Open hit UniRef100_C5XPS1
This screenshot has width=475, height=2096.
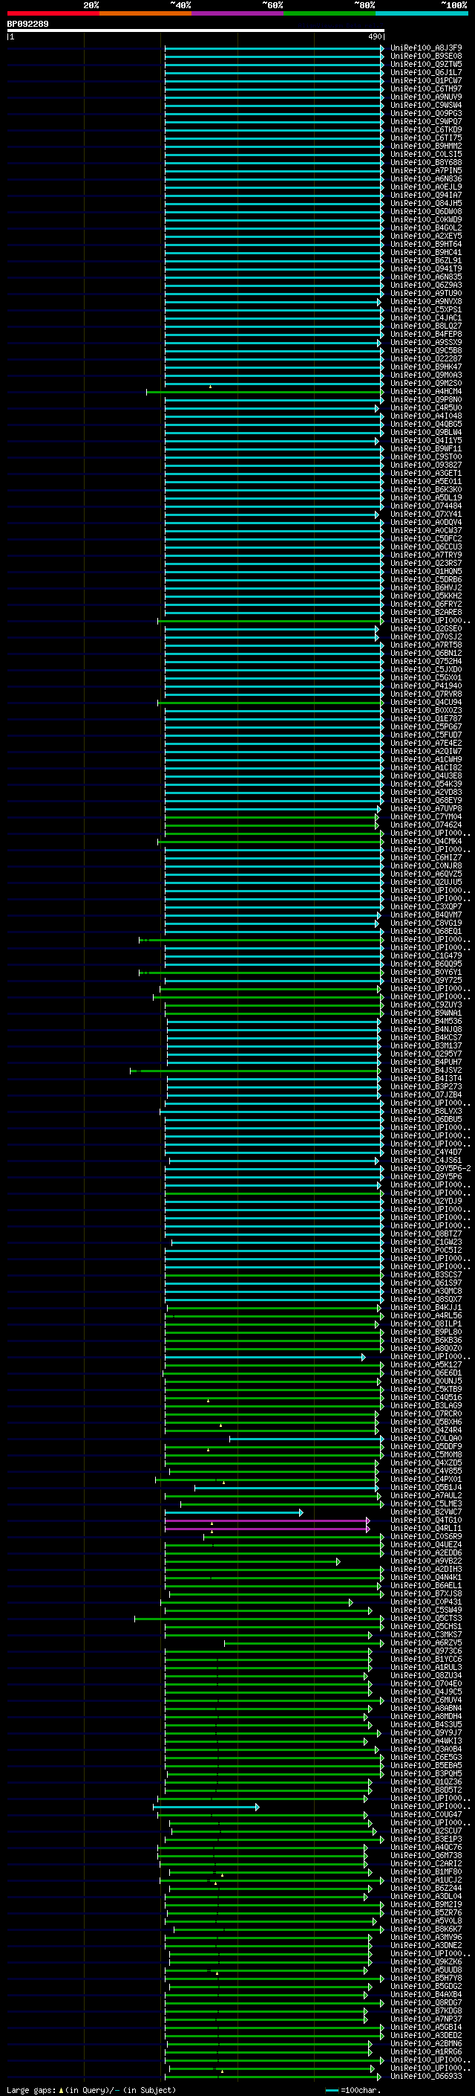point(425,310)
